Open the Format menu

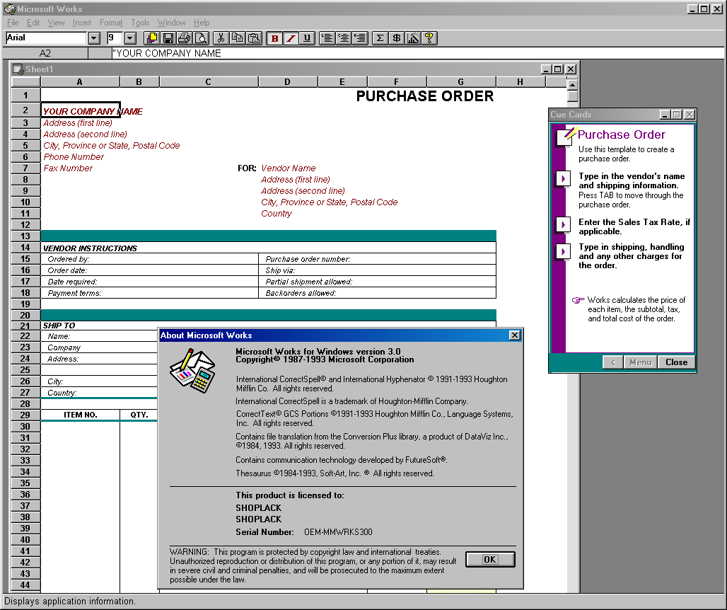[111, 23]
